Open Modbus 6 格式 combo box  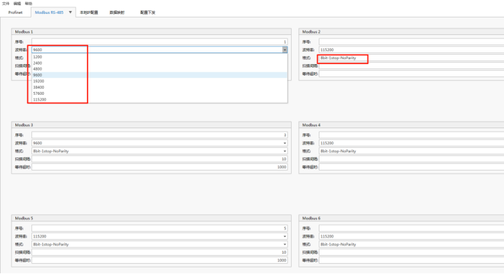click(x=411, y=244)
